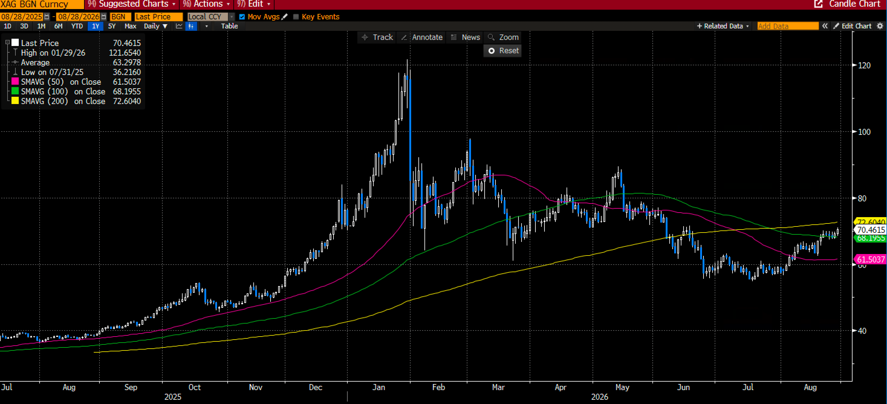Enable the Key Events checkbox
The image size is (887, 404).
[x=296, y=17]
